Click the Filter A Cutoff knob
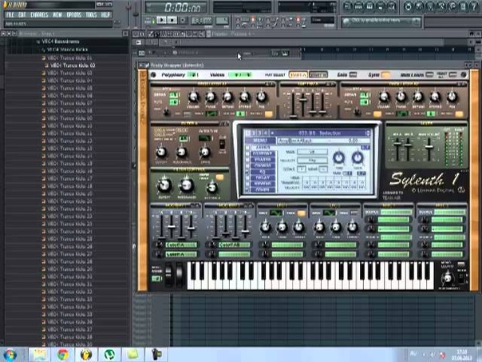Viewport: 482px width, 362px height. tap(161, 152)
